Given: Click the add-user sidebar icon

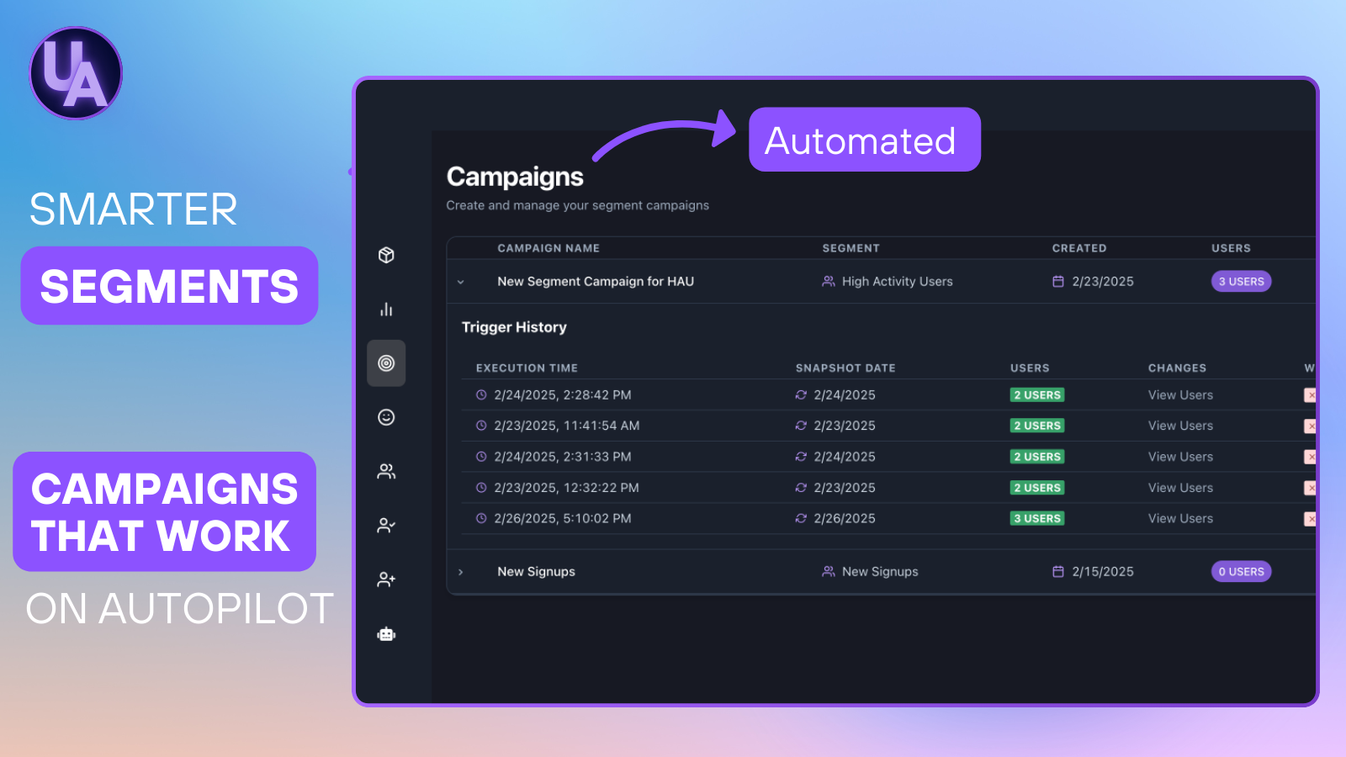Looking at the screenshot, I should coord(386,580).
